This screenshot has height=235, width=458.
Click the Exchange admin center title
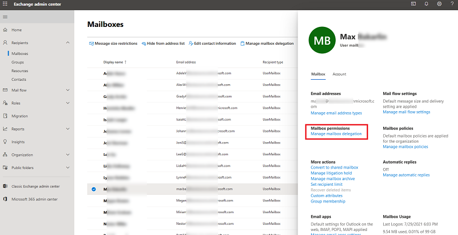(x=37, y=4)
